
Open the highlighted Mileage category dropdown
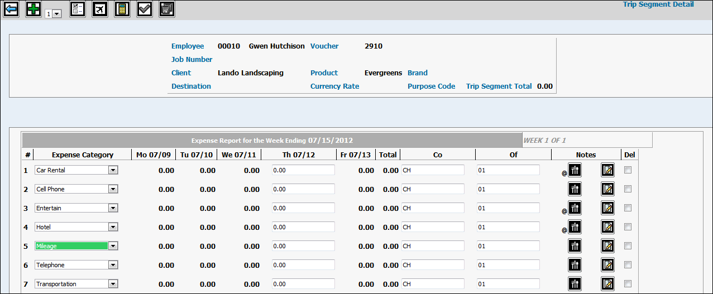point(76,246)
